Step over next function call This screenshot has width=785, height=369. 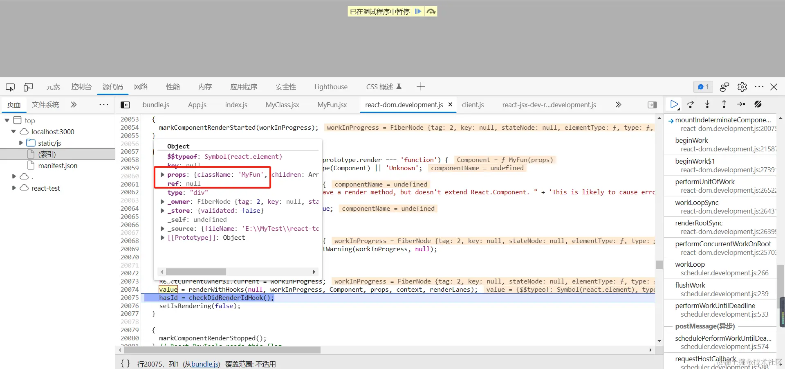[691, 105]
